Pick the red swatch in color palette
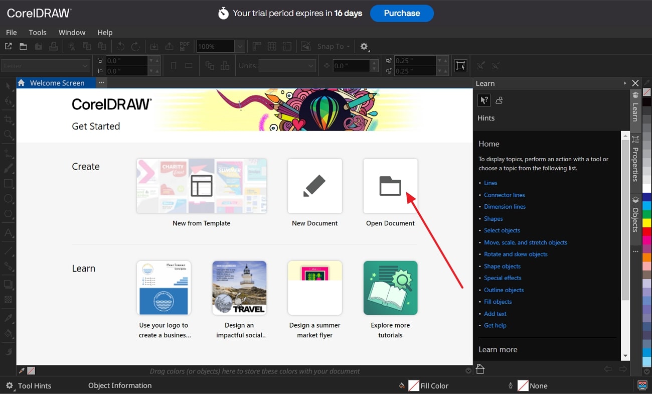The height and width of the screenshot is (394, 652). (x=647, y=230)
